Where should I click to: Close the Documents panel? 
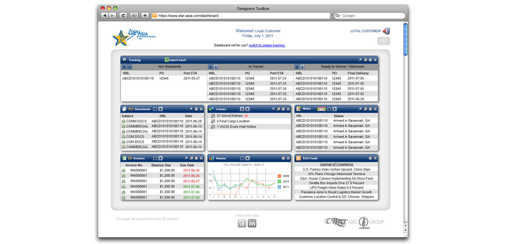click(201, 109)
